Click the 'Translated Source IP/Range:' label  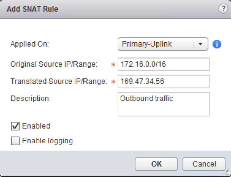pos(59,82)
